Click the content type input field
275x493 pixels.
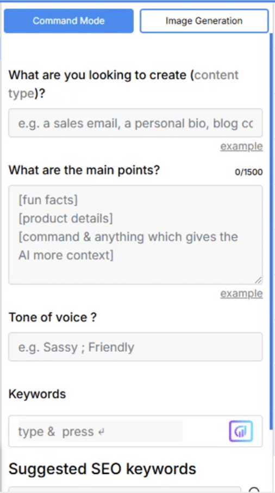[x=135, y=123]
